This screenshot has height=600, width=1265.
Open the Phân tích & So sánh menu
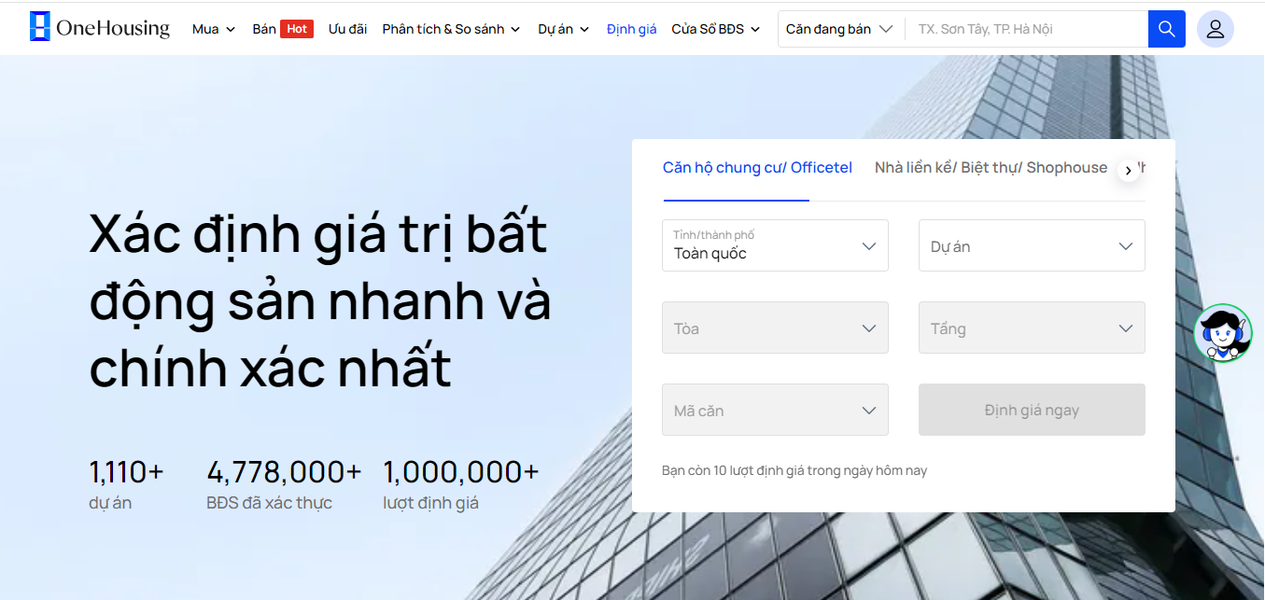[450, 29]
